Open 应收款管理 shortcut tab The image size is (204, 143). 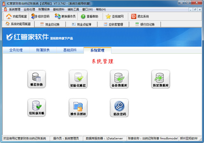(113, 24)
